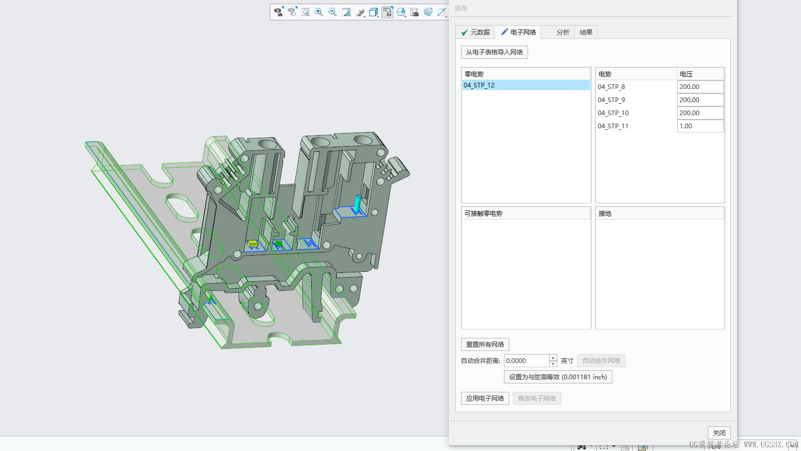This screenshot has width=801, height=451.
Task: Click the 电势 column header
Action: 636,74
